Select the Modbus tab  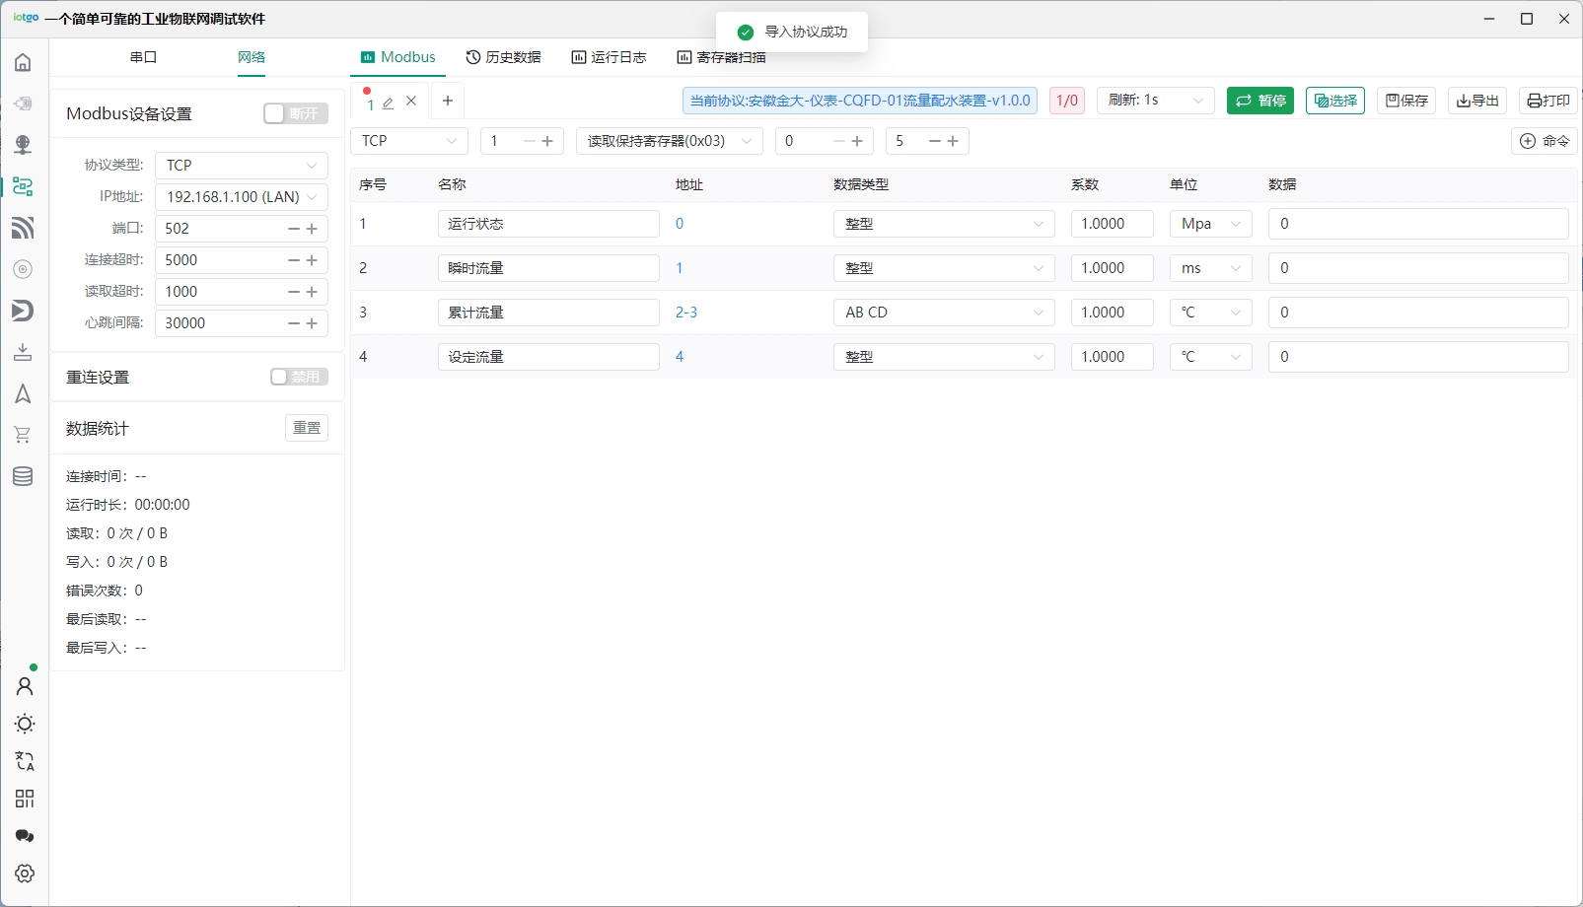(x=398, y=57)
